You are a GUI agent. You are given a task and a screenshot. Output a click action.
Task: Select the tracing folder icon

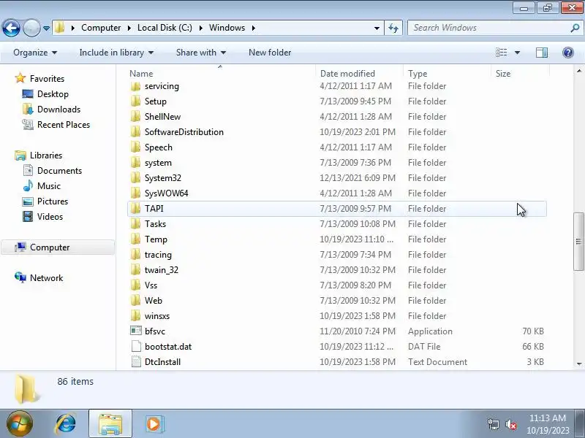point(136,255)
